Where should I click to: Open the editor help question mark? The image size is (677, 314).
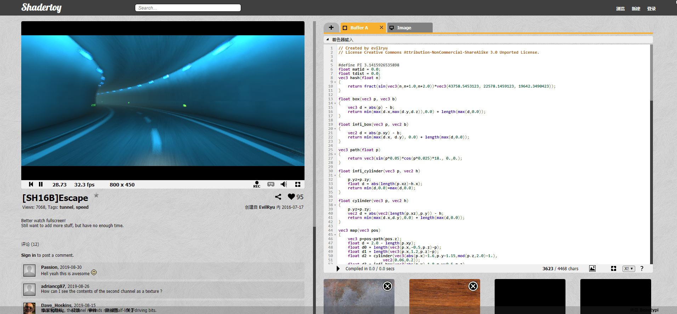(x=642, y=269)
